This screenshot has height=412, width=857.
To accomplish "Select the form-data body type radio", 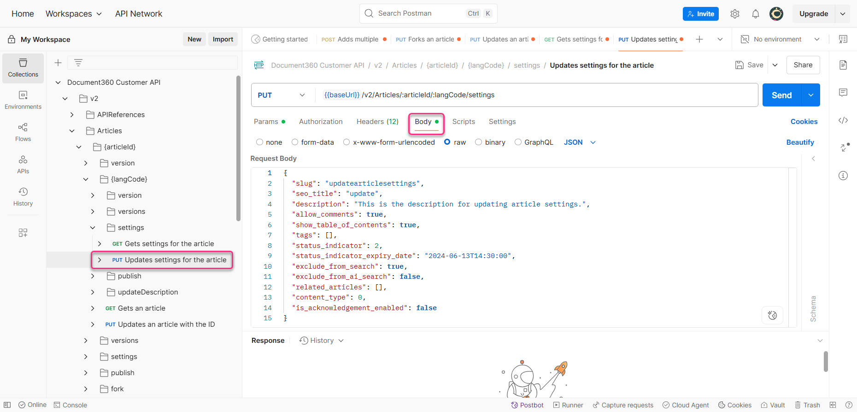I will 295,142.
